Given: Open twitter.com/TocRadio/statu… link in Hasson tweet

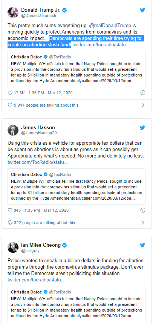Looking at the screenshot, I should point(38,162).
